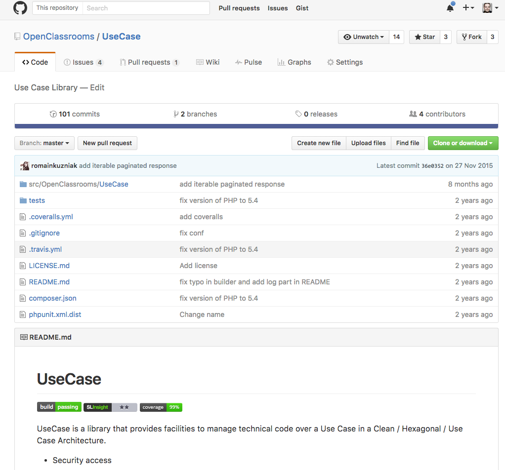
Task: Fork the repository
Action: pyautogui.click(x=471, y=37)
